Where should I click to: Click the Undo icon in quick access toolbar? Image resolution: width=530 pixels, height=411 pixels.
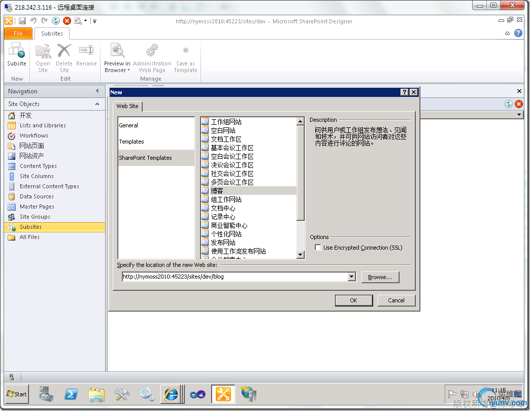33,21
